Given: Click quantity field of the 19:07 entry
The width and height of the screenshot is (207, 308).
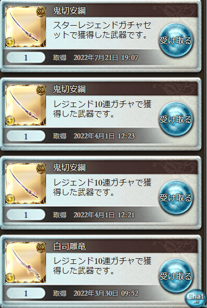Looking at the screenshot, I should pyautogui.click(x=26, y=57).
